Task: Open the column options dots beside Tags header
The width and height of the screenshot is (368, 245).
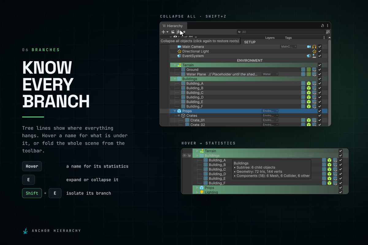Action: (324, 38)
